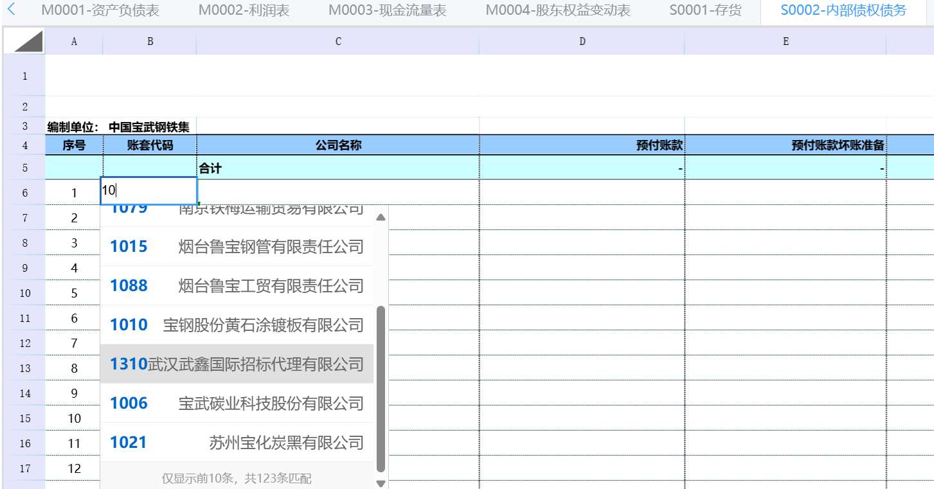Open M0004-股东权益变动表 tab
Image resolution: width=934 pixels, height=489 pixels.
point(557,11)
